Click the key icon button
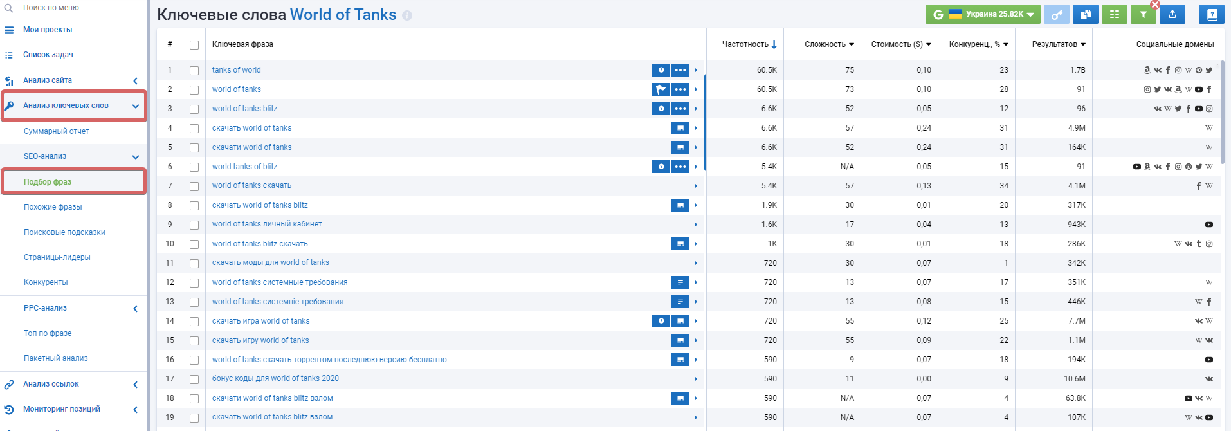Screen dimensions: 1231x431 point(1057,14)
